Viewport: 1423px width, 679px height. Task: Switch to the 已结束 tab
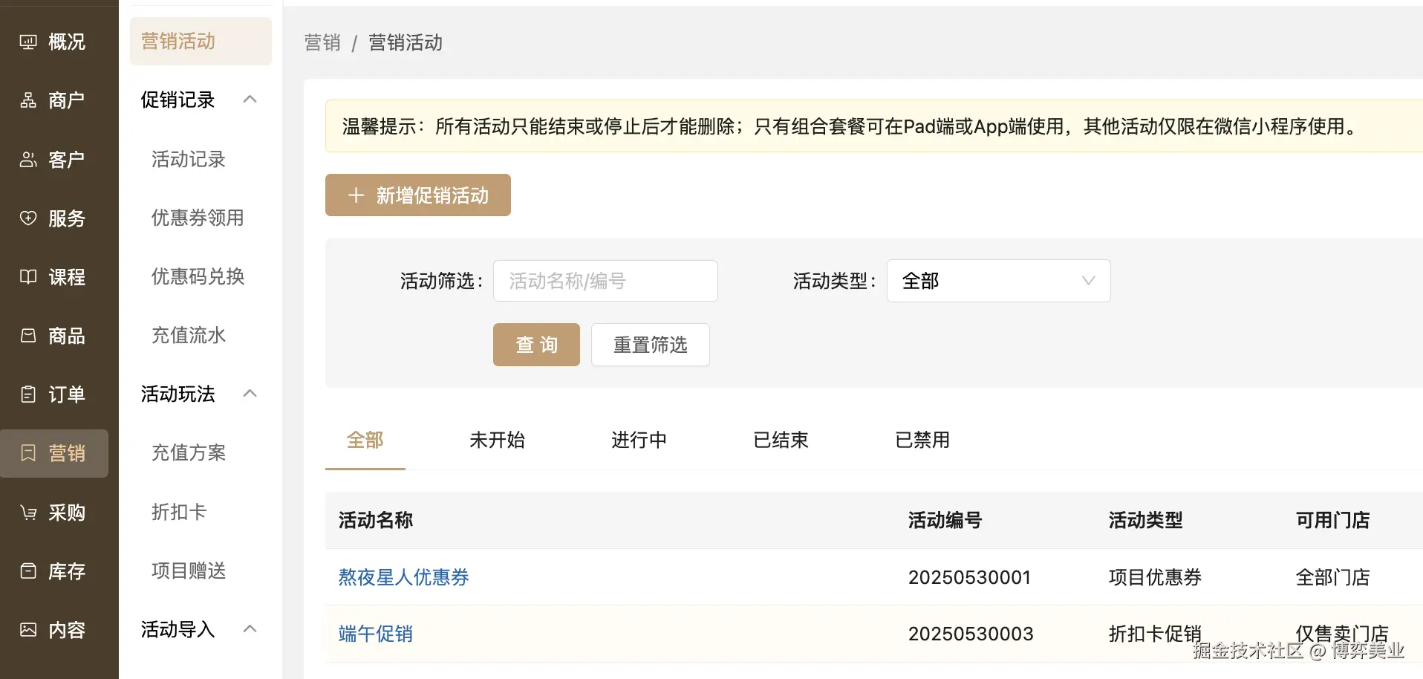click(x=780, y=440)
